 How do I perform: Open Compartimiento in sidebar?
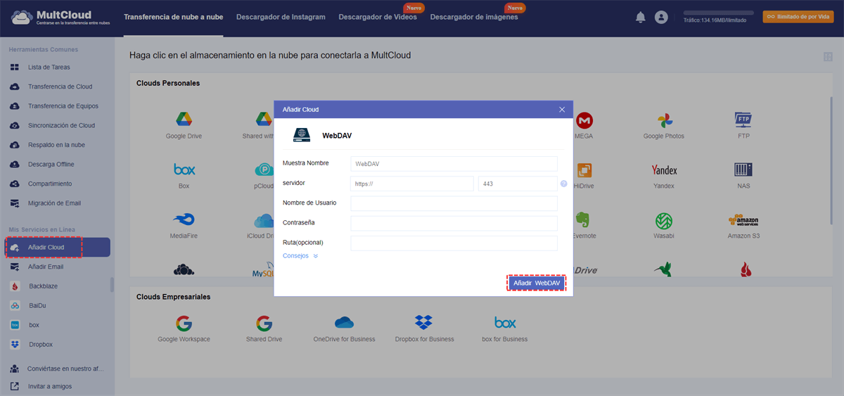(56, 184)
